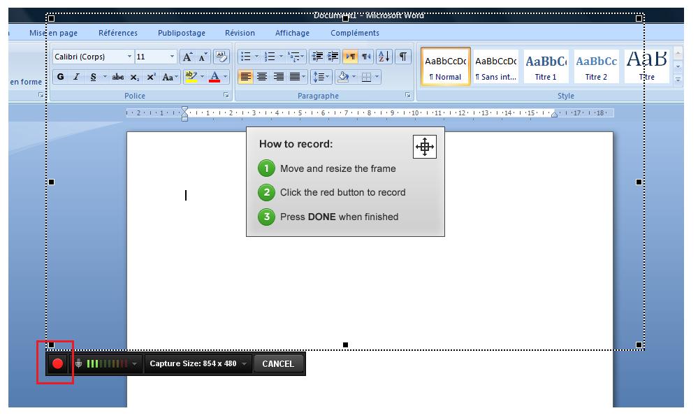Toggle subscript formatting
Viewport: 698px width, 420px height.
tap(134, 77)
